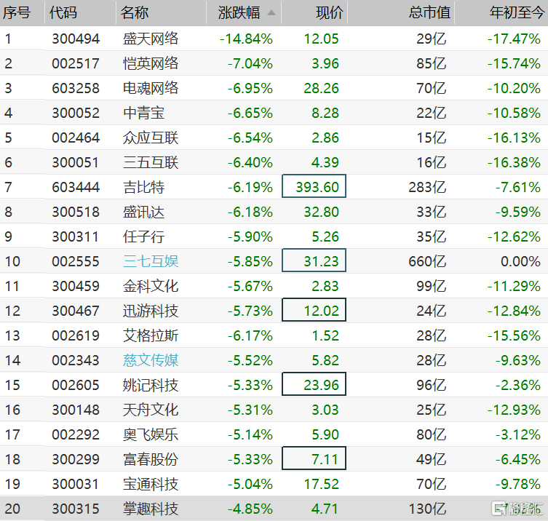Click price 1.52 for 艾格拉斯

pos(325,335)
